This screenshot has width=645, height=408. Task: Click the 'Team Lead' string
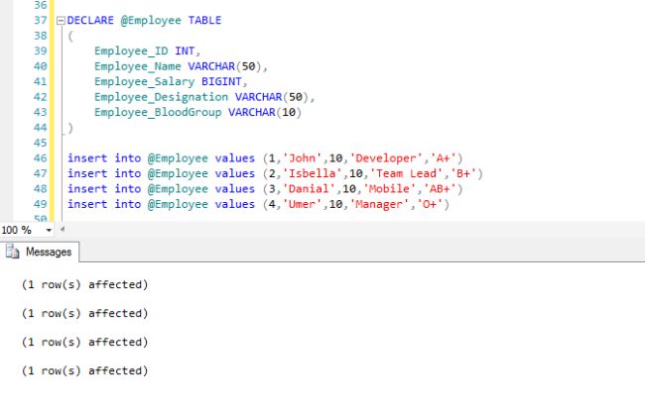(407, 173)
